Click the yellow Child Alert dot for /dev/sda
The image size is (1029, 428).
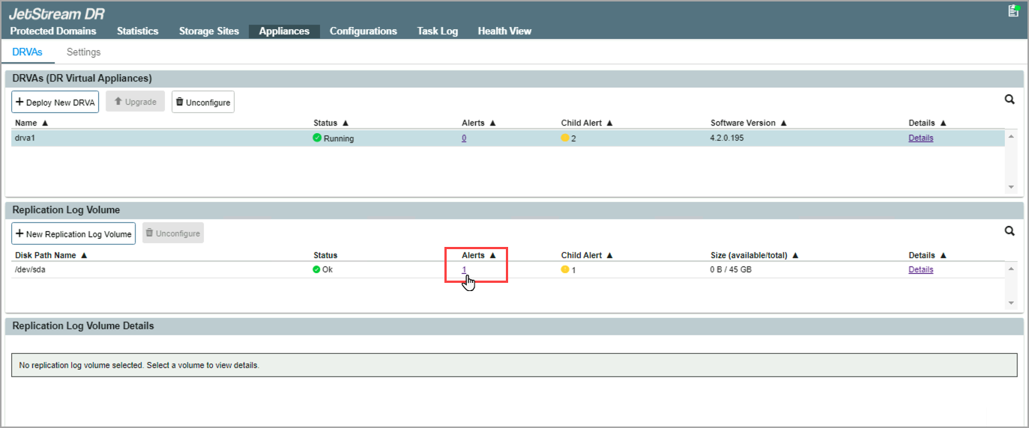pyautogui.click(x=565, y=269)
